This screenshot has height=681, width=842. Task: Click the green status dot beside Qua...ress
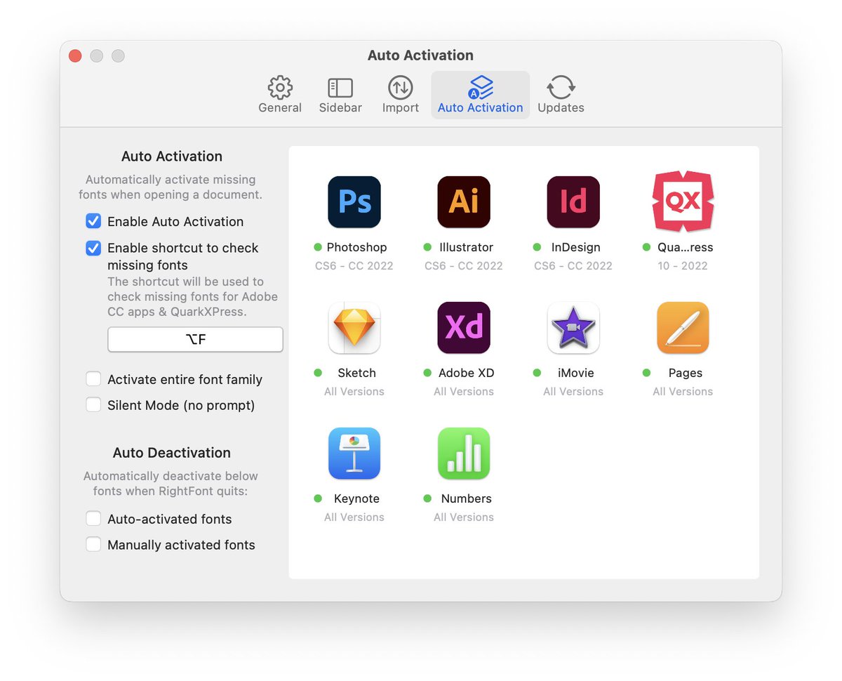646,247
